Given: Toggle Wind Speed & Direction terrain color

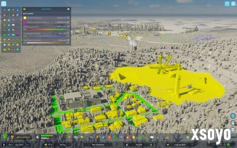Looking at the screenshot, I should point(68,40).
